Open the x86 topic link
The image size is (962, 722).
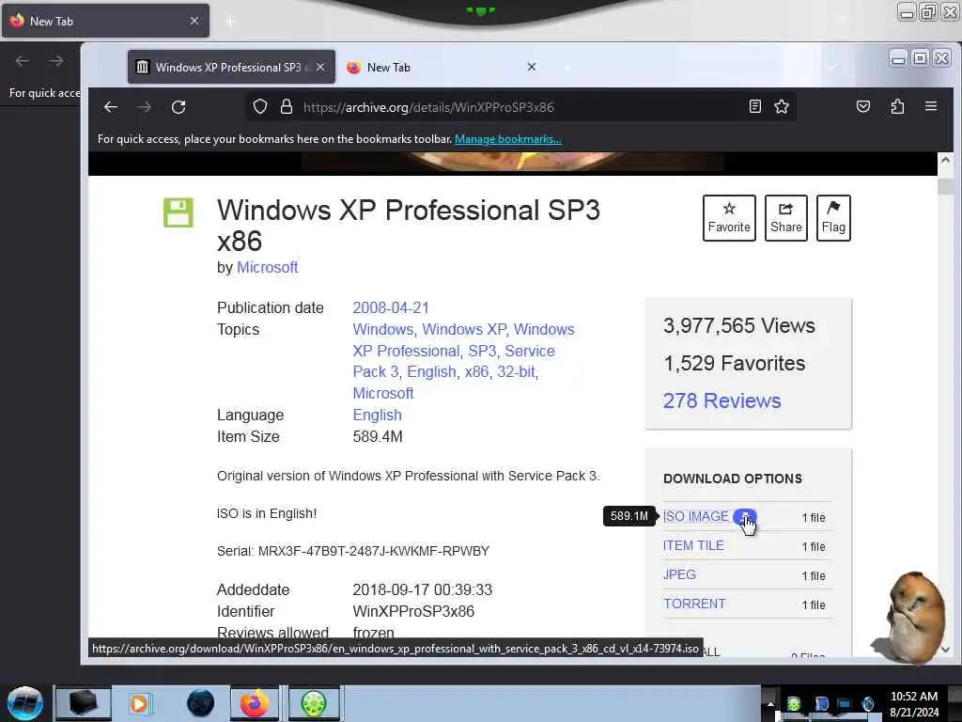476,372
